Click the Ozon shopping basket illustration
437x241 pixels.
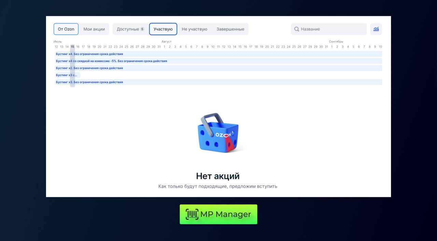[218, 133]
